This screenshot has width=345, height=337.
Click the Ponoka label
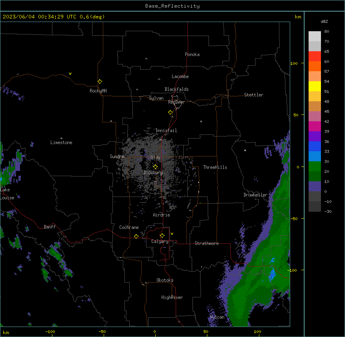pos(192,54)
